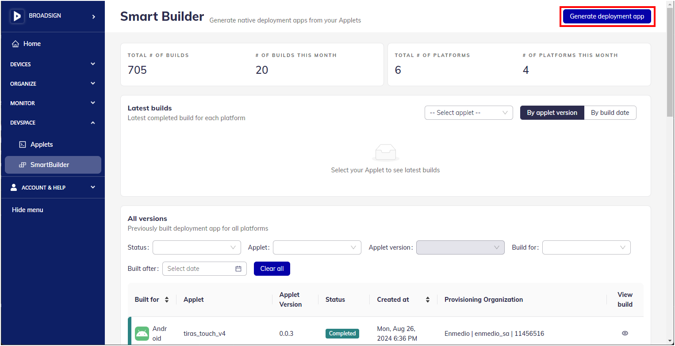
Task: Click the Account & Help person icon
Action: pyautogui.click(x=14, y=187)
